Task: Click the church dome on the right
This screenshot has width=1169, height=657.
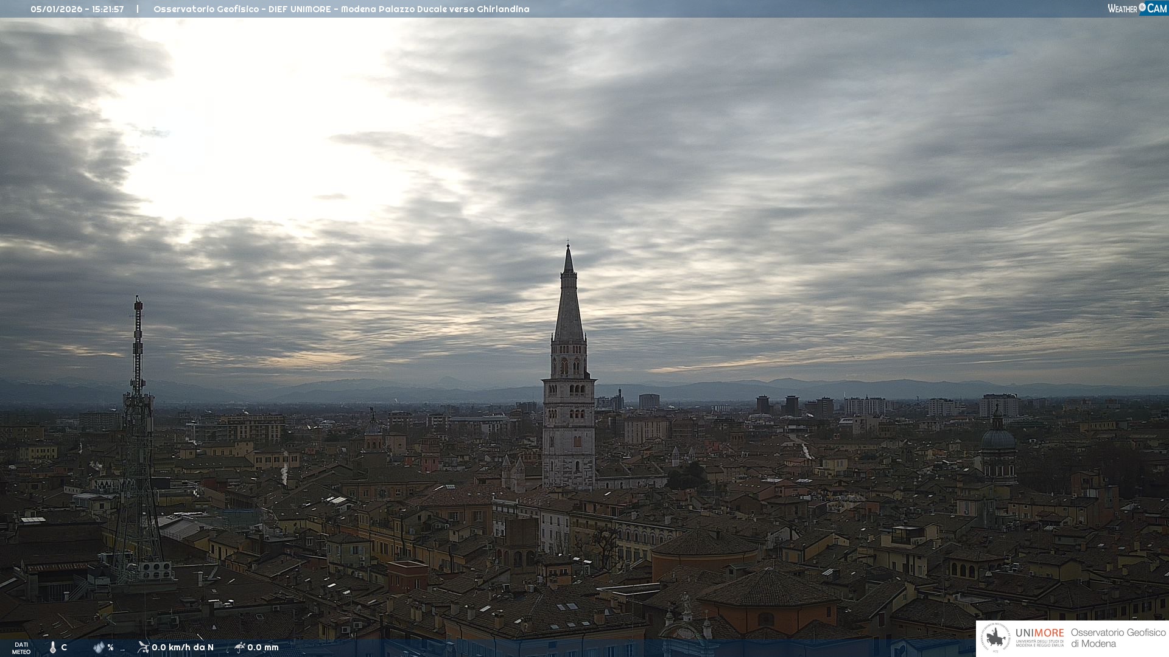Action: click(x=998, y=439)
